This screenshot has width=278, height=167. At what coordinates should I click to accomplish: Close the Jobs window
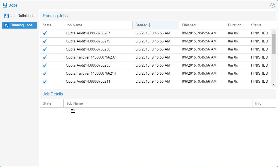point(273,5)
